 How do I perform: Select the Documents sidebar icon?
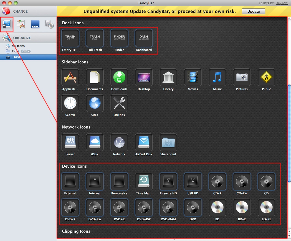point(95,77)
